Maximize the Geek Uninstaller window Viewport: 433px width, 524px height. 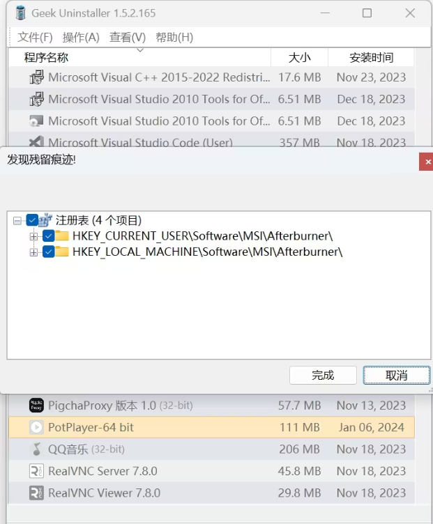(367, 13)
